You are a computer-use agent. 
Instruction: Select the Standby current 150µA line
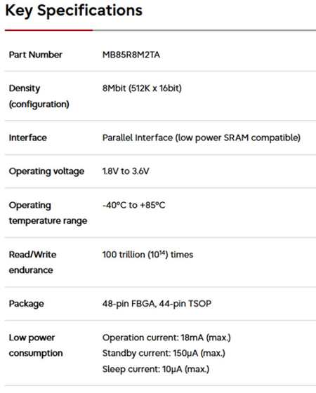click(x=164, y=354)
